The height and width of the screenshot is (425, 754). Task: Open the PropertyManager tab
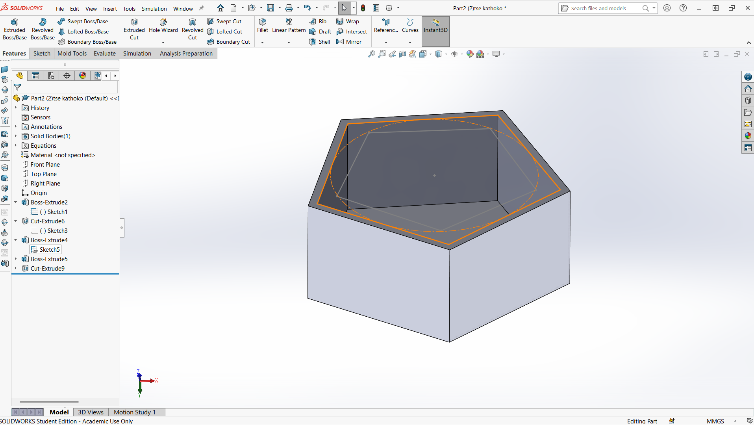[x=35, y=76]
